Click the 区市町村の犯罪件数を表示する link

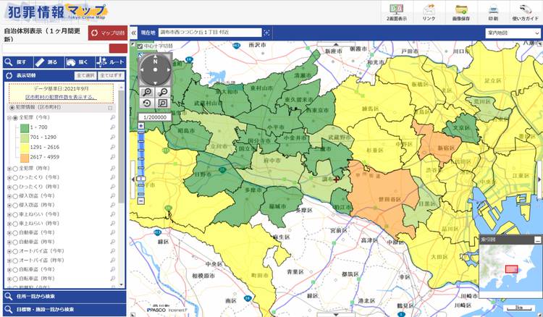tap(60, 96)
